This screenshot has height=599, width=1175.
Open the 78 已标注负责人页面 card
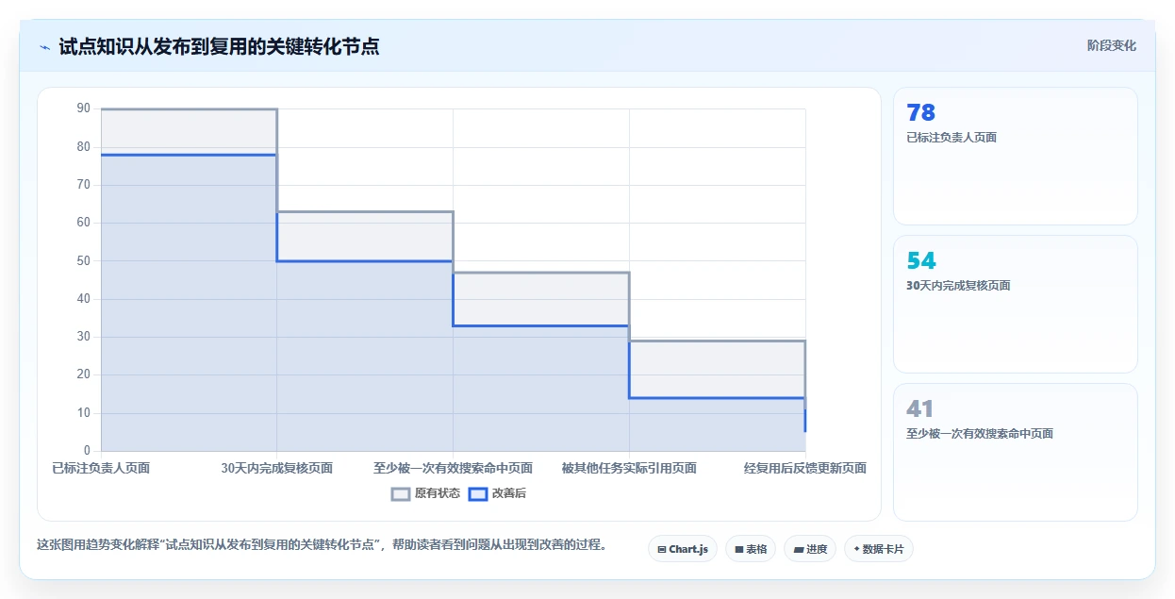(x=1016, y=156)
